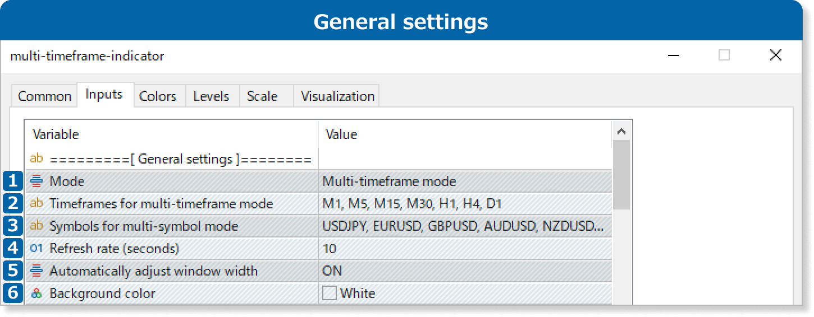Go to the Levels tab
The image size is (814, 317).
pyautogui.click(x=211, y=96)
